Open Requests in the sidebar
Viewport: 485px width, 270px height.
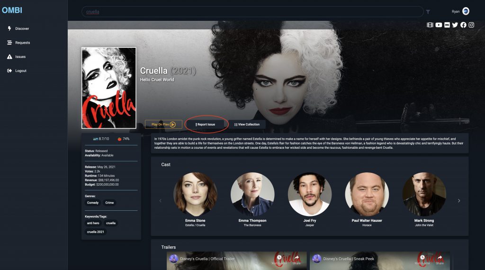(23, 43)
